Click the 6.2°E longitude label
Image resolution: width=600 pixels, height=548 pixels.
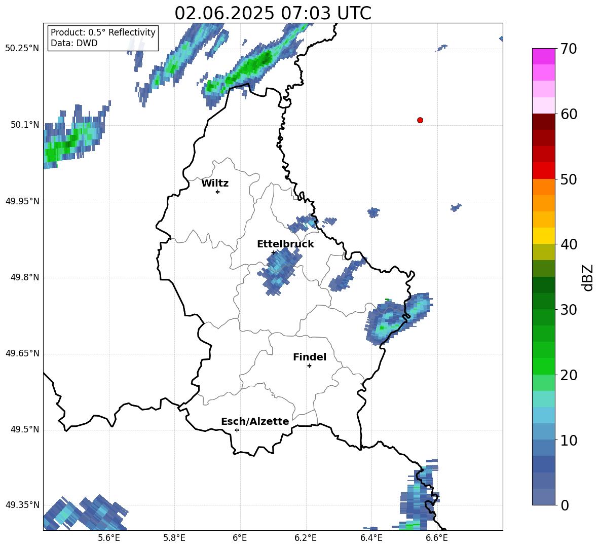306,538
